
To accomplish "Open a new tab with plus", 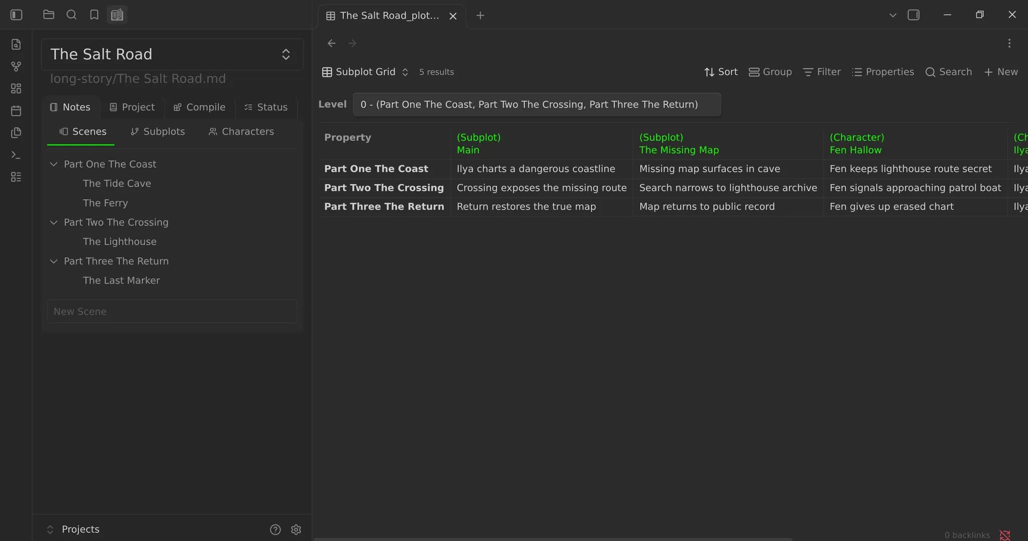I will coord(480,16).
